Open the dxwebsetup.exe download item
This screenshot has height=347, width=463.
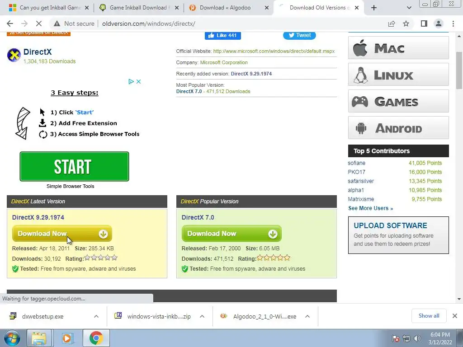pyautogui.click(x=43, y=316)
